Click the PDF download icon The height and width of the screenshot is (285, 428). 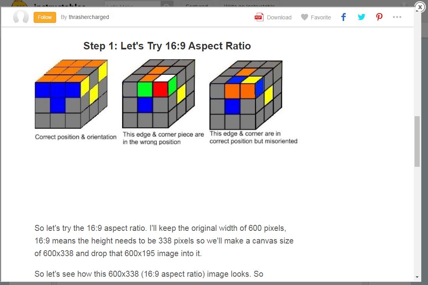[259, 17]
